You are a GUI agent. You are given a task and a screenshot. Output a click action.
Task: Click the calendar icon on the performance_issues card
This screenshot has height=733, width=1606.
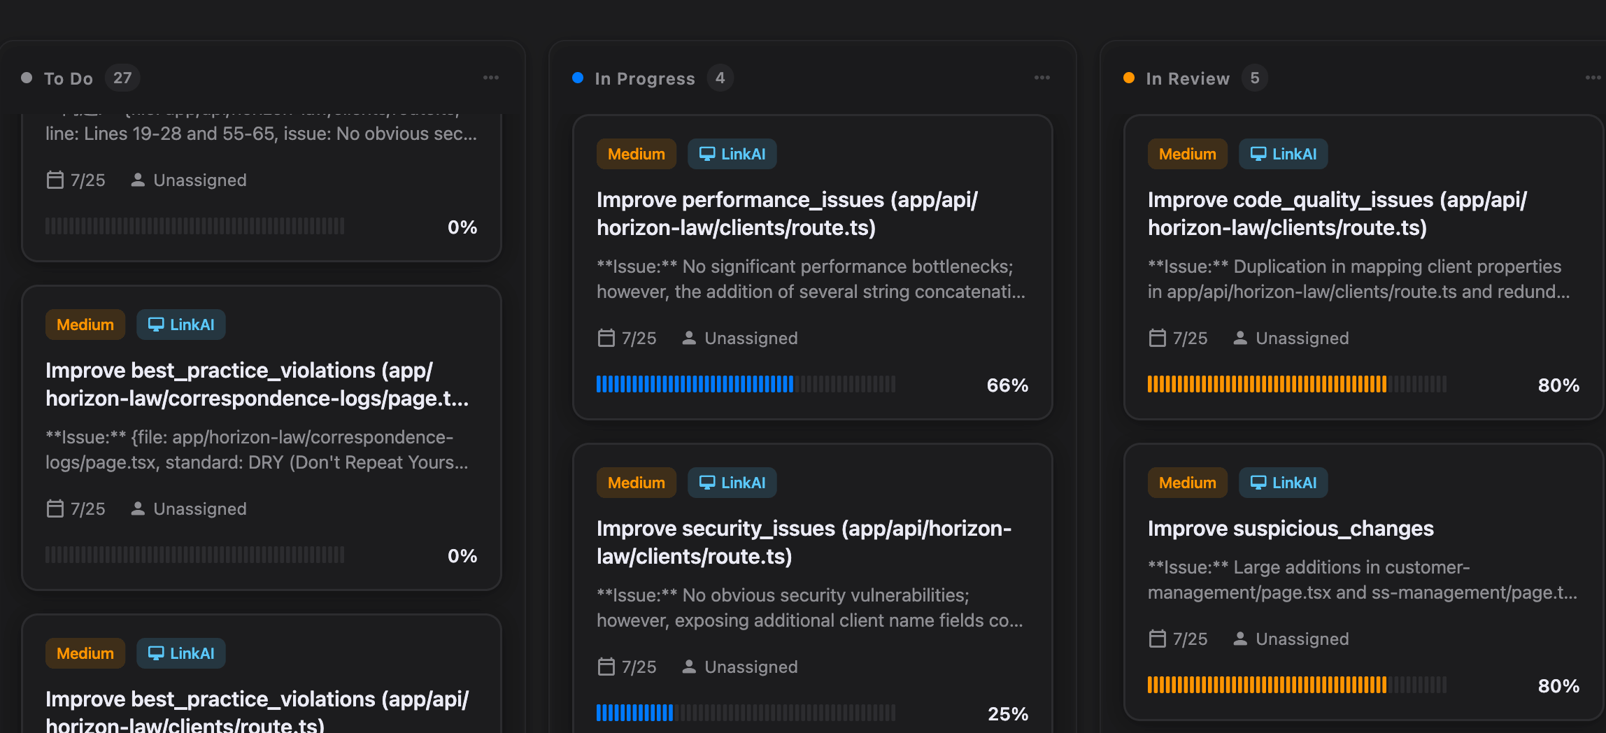click(x=606, y=338)
